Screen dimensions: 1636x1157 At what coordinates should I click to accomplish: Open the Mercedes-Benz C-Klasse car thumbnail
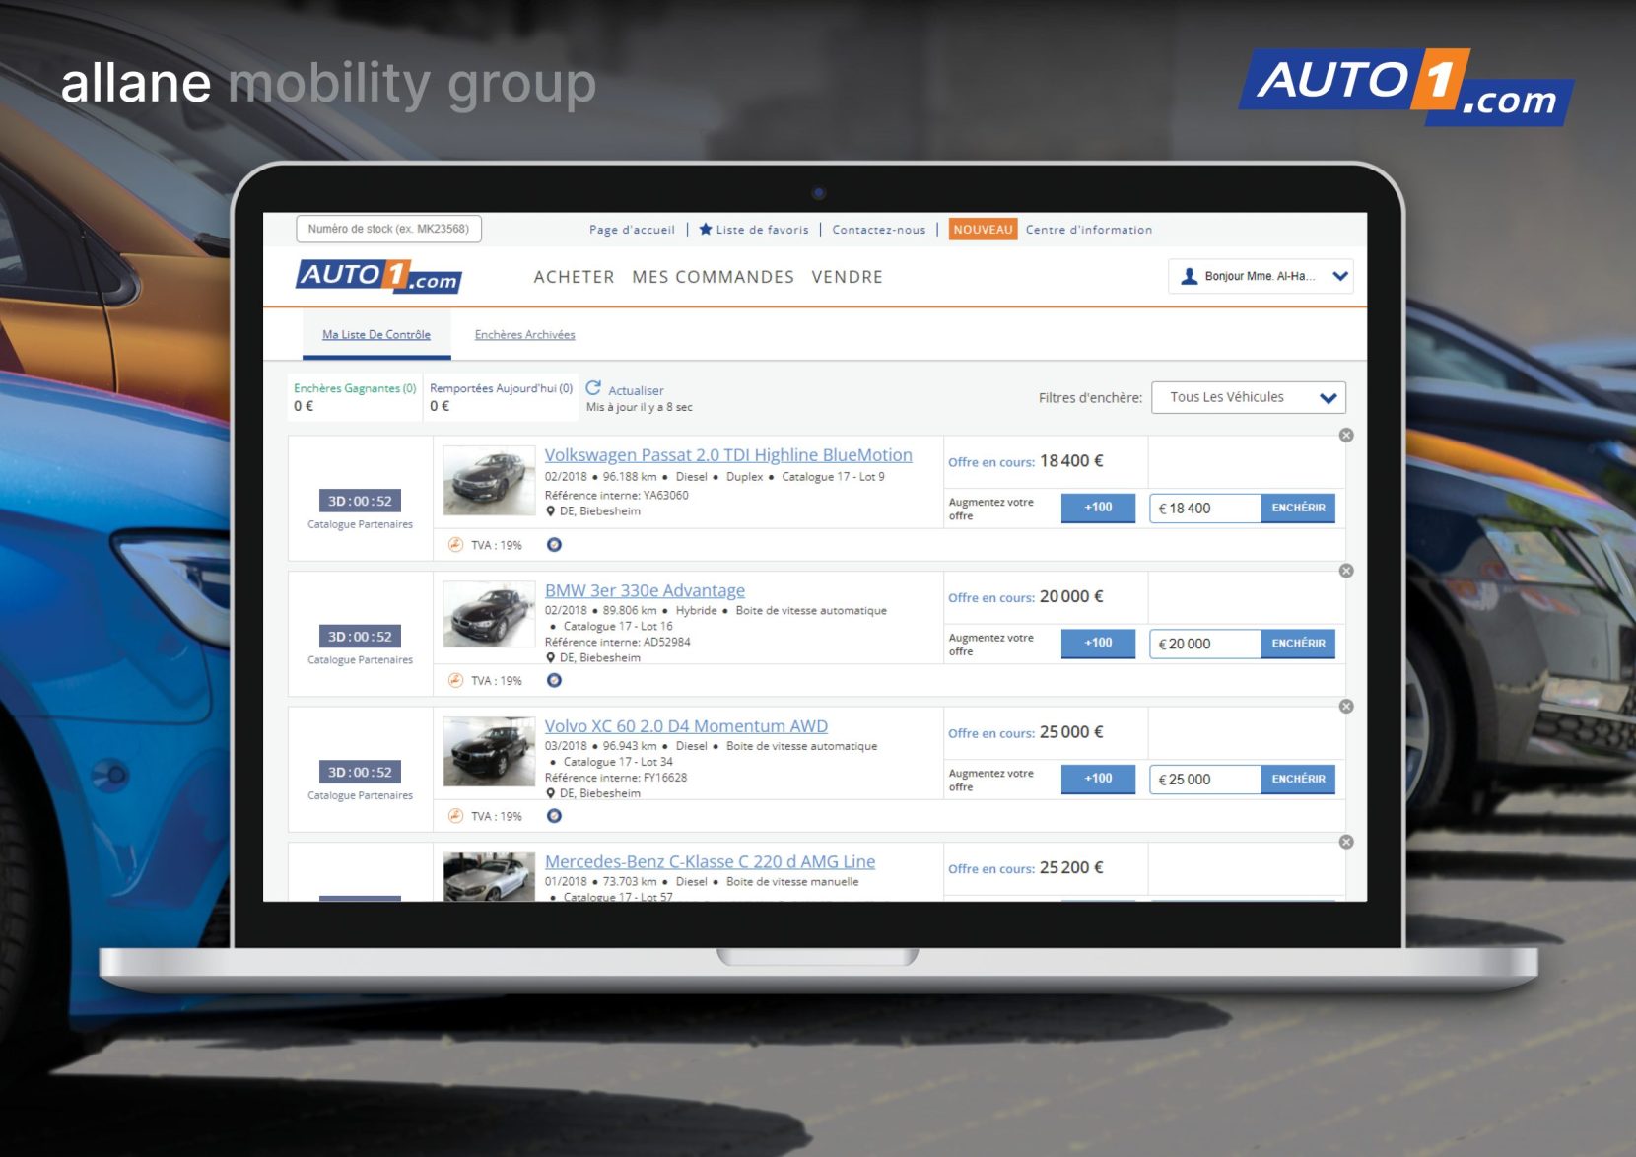pos(489,876)
